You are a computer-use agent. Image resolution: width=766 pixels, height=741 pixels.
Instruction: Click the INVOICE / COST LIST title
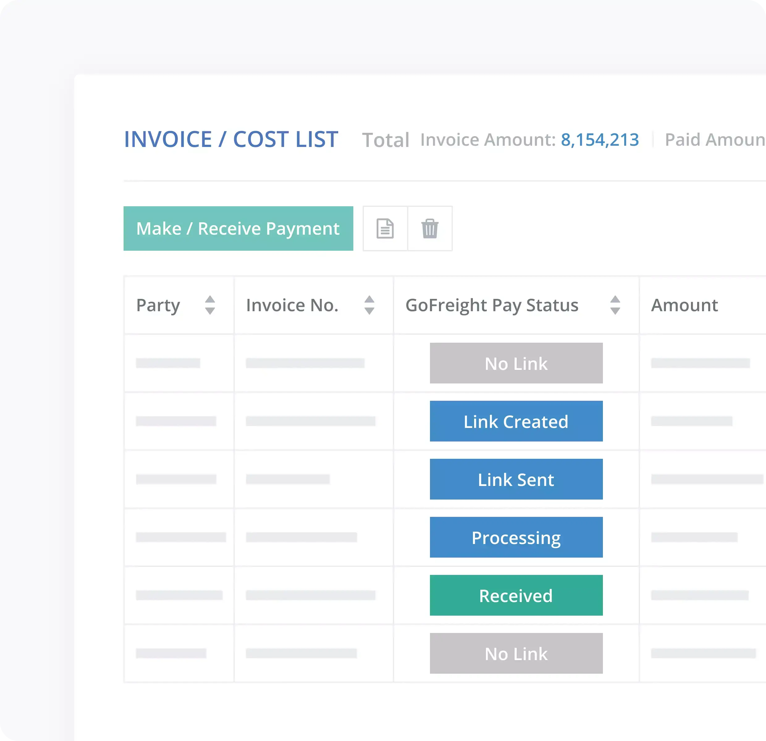coord(231,140)
